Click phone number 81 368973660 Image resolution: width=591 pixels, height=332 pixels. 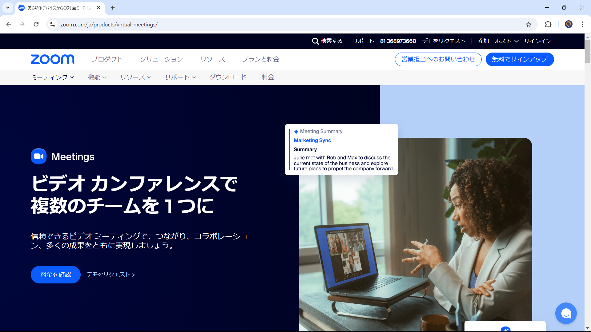tap(398, 41)
